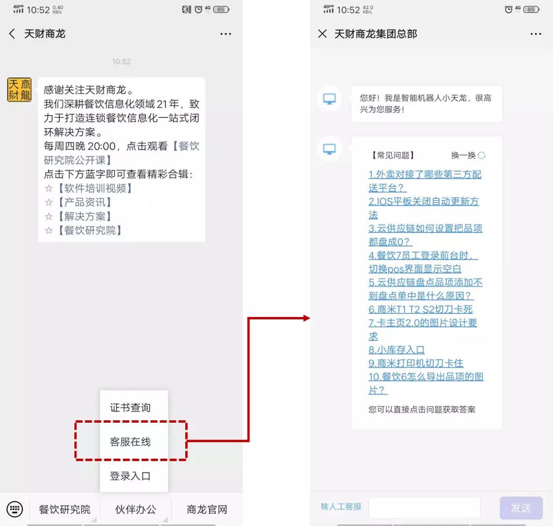Open the 商龙官网 bottom menu

tap(207, 509)
